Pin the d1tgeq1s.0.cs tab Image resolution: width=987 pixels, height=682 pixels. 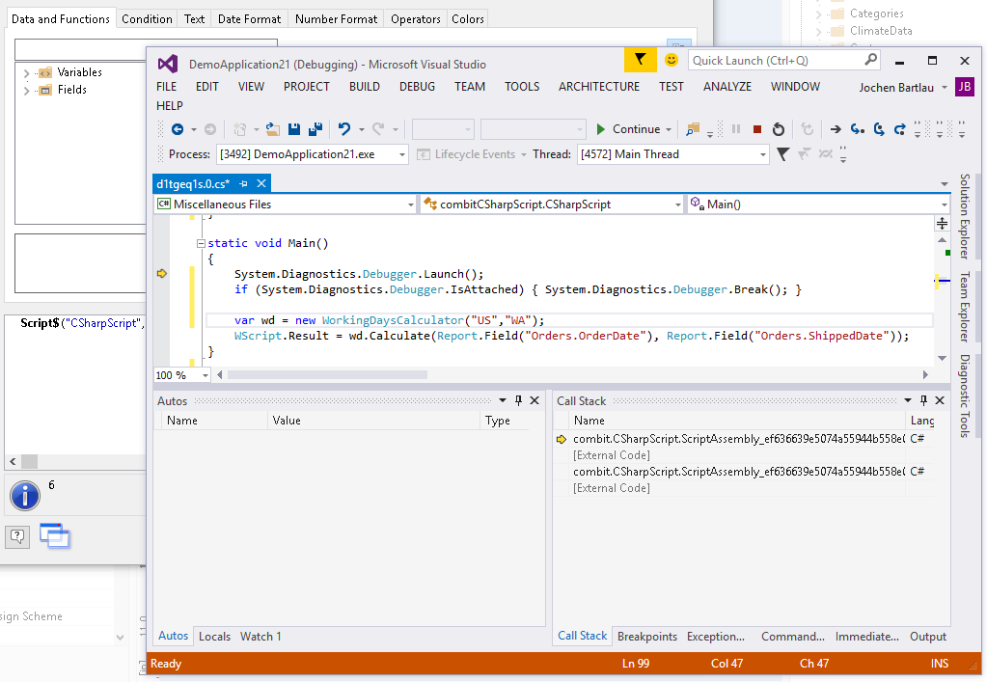coord(243,183)
